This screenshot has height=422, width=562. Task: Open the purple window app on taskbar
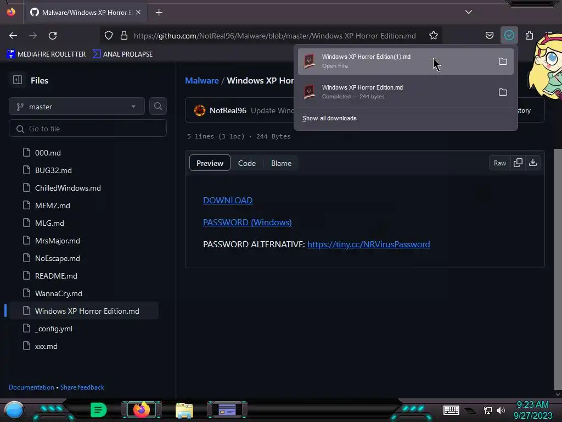[x=227, y=410]
